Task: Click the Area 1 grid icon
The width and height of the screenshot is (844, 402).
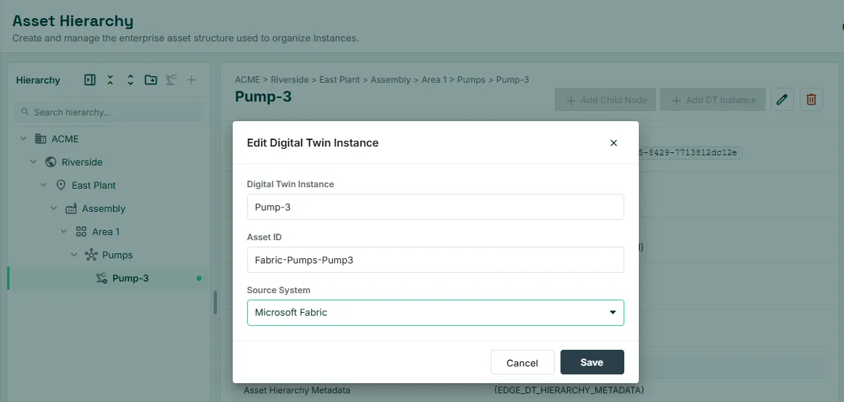Action: click(x=81, y=231)
